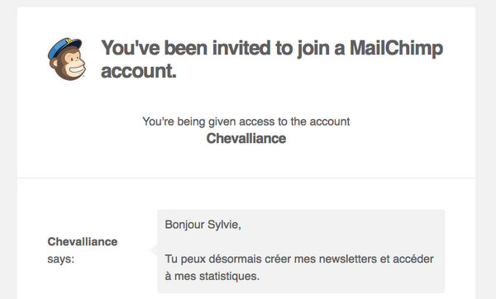
Task: Click the "You've been invited" headline
Action: [272, 59]
